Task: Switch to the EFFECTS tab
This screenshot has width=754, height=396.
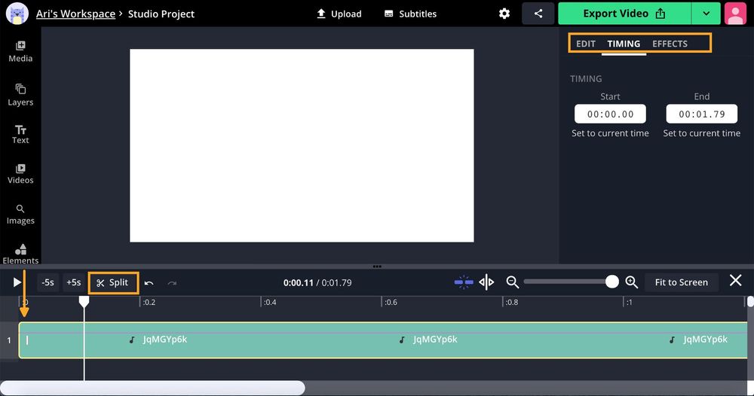Action: click(670, 44)
